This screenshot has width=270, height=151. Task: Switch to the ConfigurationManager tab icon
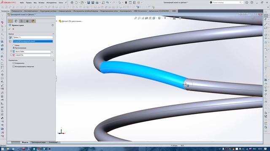(22, 21)
